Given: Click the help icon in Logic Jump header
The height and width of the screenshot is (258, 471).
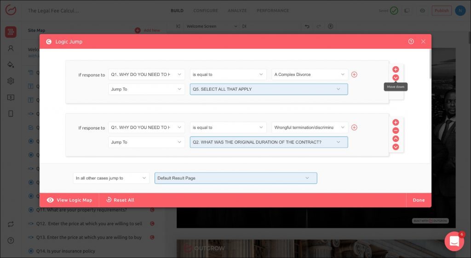Looking at the screenshot, I should [411, 41].
